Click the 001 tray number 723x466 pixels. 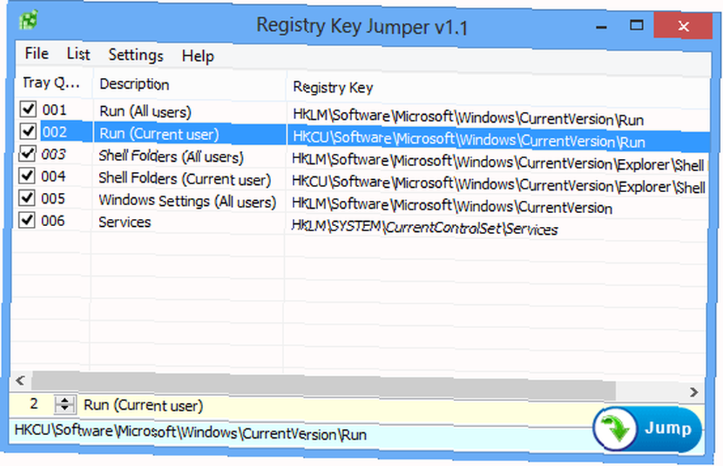coord(54,110)
